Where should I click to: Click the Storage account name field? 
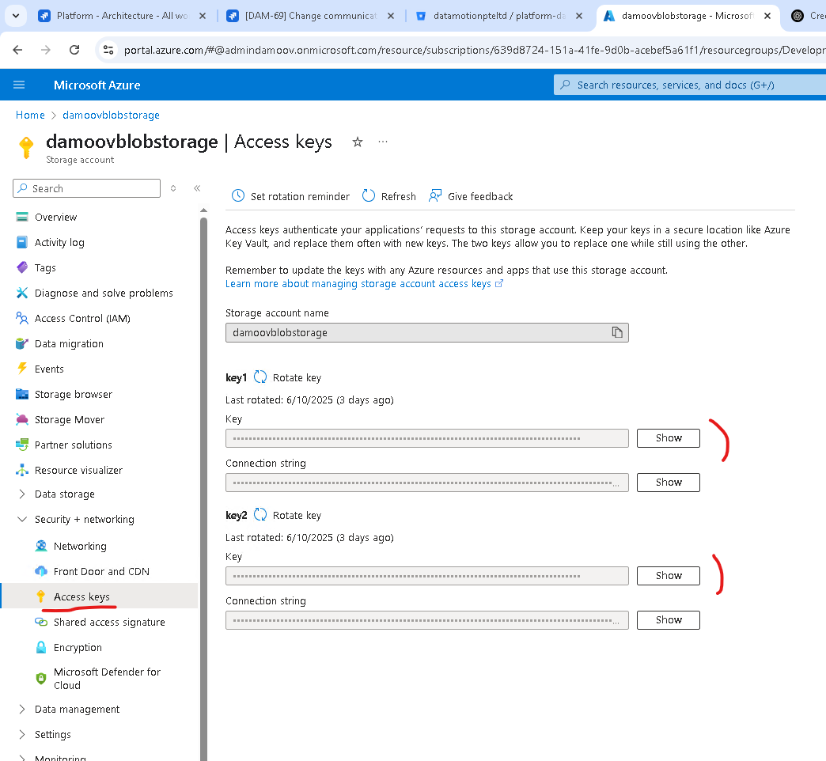(x=427, y=333)
